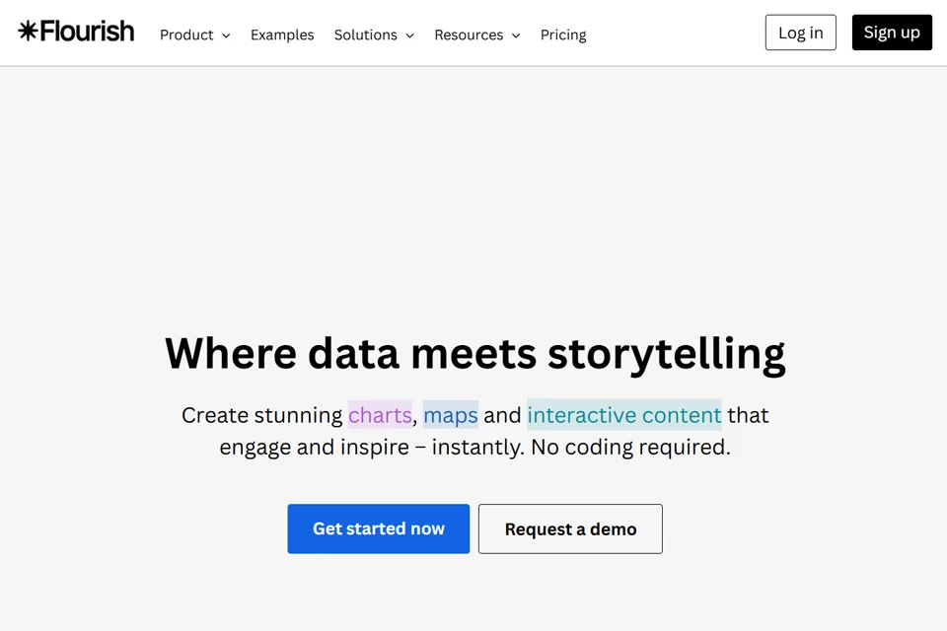This screenshot has width=947, height=631.
Task: Go to the Examples page
Action: point(282,35)
